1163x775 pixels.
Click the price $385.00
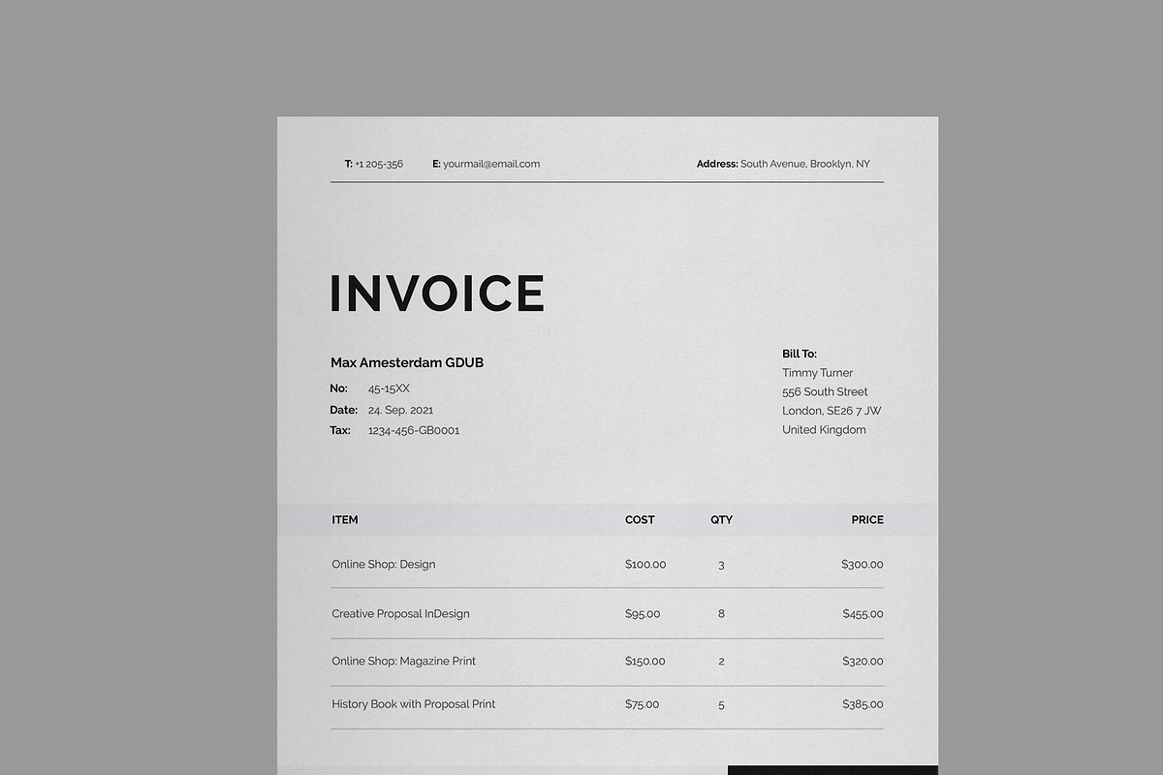click(863, 704)
